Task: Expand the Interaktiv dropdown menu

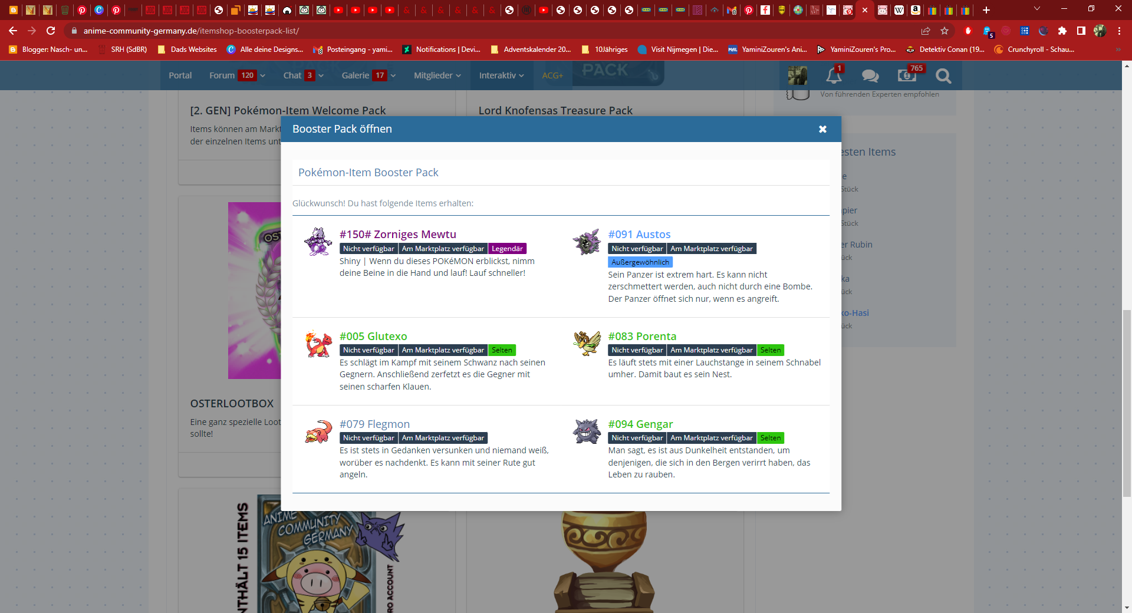Action: coord(501,75)
